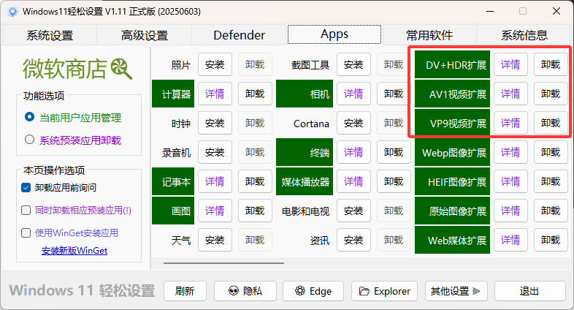This screenshot has width=574, height=310.
Task: Switch to the 高级设置 tab
Action: tap(145, 35)
